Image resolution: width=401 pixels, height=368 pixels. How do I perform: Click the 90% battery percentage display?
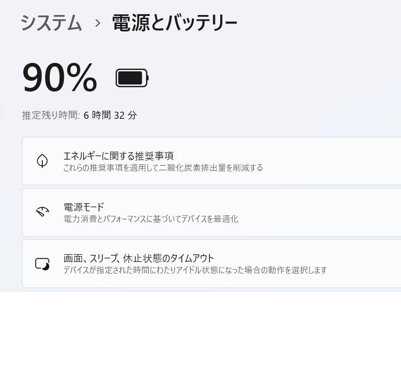click(59, 77)
